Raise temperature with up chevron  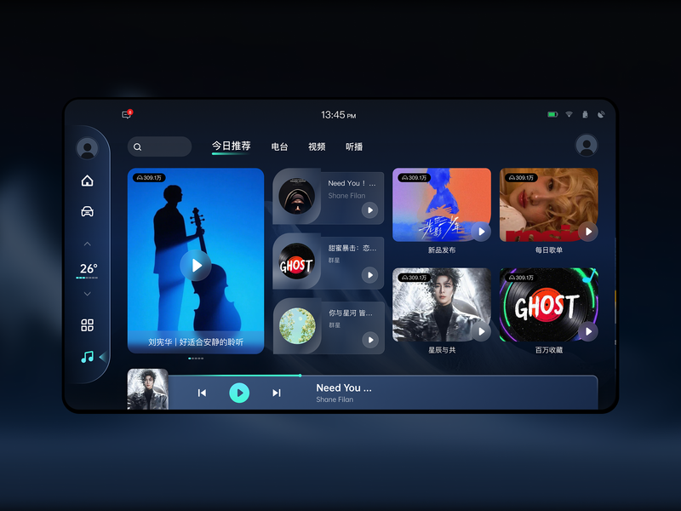[88, 244]
